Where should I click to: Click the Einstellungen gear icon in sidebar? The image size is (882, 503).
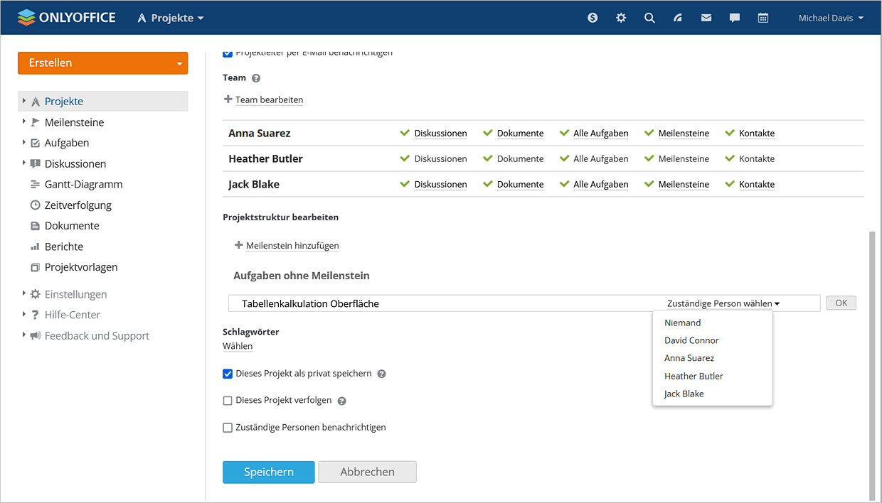[35, 294]
